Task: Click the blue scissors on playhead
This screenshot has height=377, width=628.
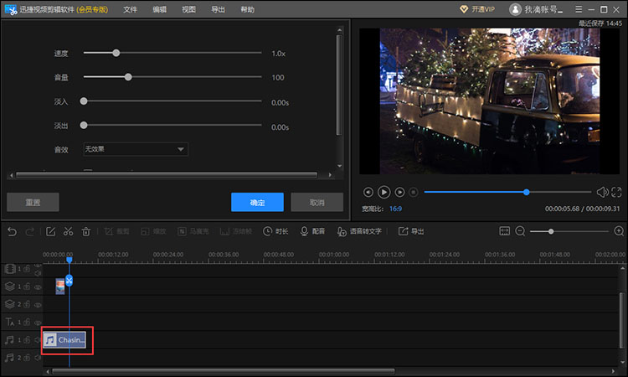Action: tap(69, 281)
